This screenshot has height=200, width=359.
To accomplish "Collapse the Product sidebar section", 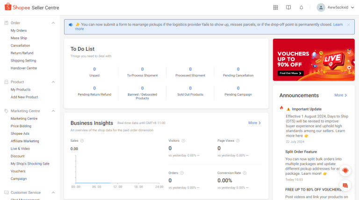I will point(53,82).
